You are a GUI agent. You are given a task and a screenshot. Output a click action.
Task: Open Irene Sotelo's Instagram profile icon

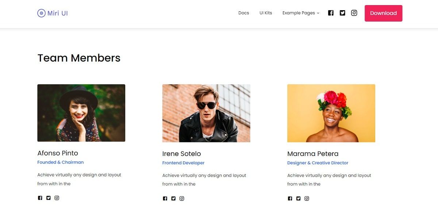(x=182, y=198)
